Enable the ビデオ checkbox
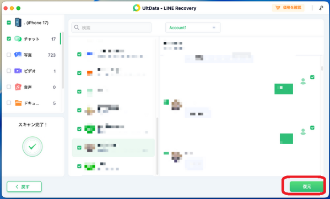330x199 pixels. (x=9, y=71)
